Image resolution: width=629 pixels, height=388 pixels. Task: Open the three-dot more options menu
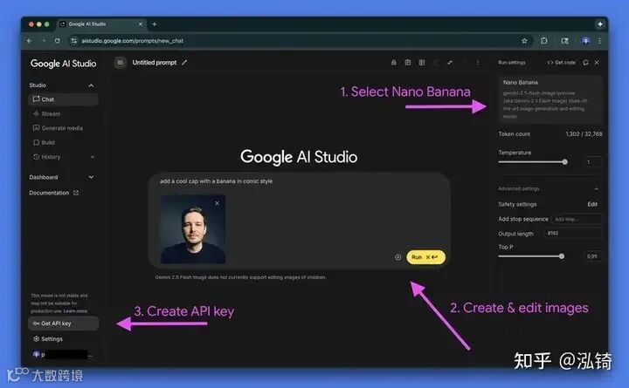pyautogui.click(x=478, y=63)
